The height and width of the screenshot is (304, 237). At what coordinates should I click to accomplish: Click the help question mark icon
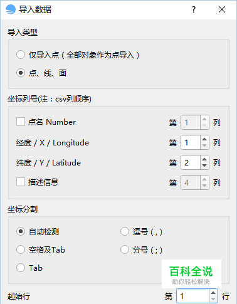(x=194, y=9)
